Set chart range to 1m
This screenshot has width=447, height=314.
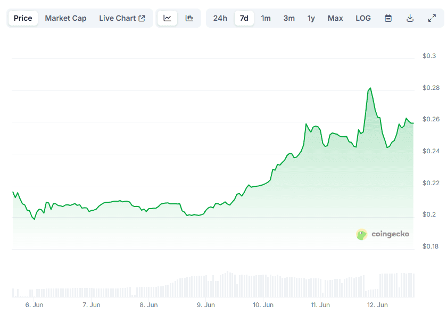click(266, 18)
